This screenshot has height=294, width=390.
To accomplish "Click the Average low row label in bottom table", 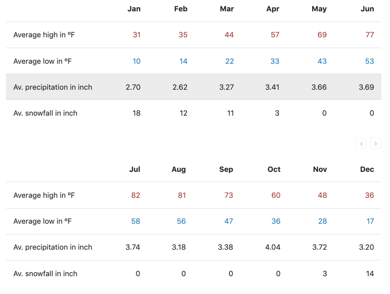I will (42, 221).
